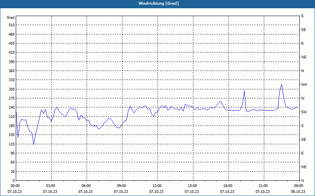
Task: Select the 60 degree axis label
Action: pos(13,162)
